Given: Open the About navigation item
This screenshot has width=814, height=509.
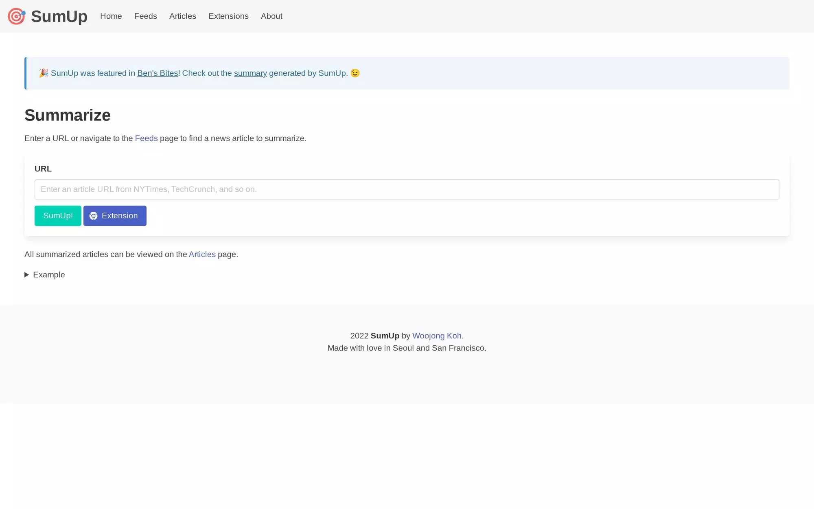Looking at the screenshot, I should [x=271, y=16].
